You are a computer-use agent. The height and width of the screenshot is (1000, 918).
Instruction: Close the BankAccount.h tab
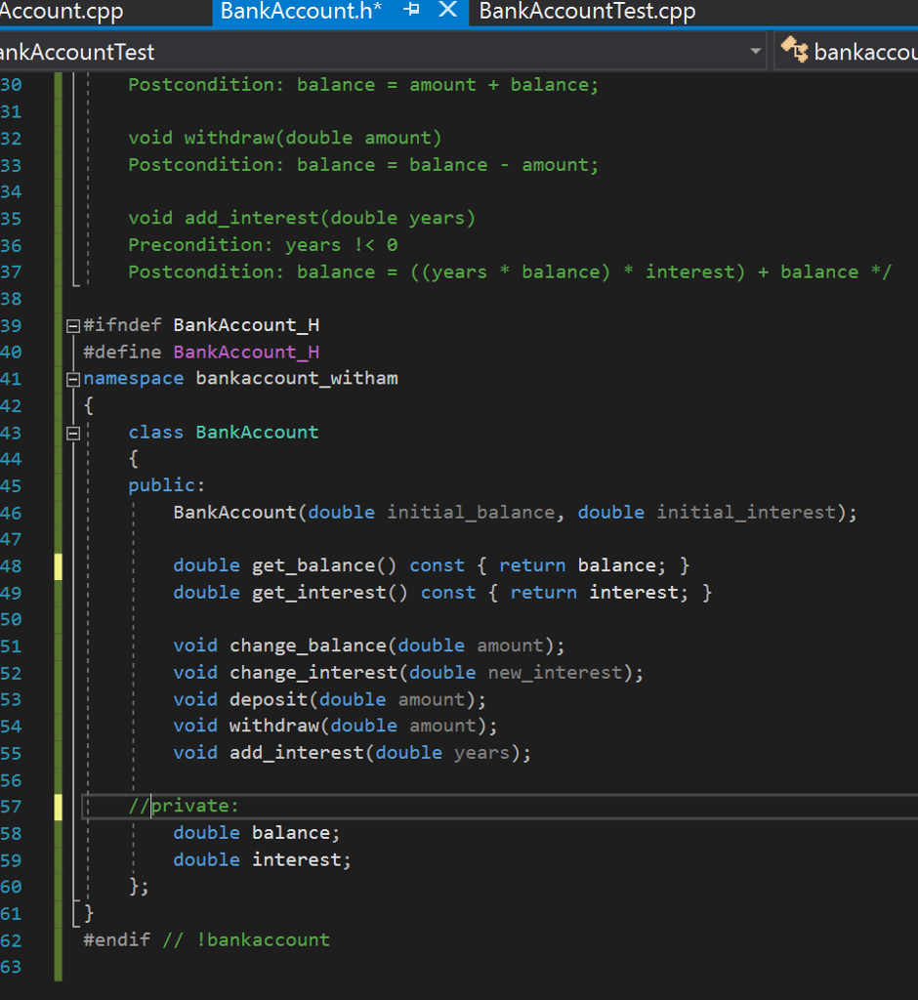[x=448, y=10]
